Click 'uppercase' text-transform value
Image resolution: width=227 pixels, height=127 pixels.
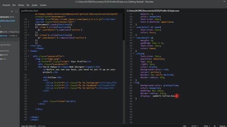point(167,22)
